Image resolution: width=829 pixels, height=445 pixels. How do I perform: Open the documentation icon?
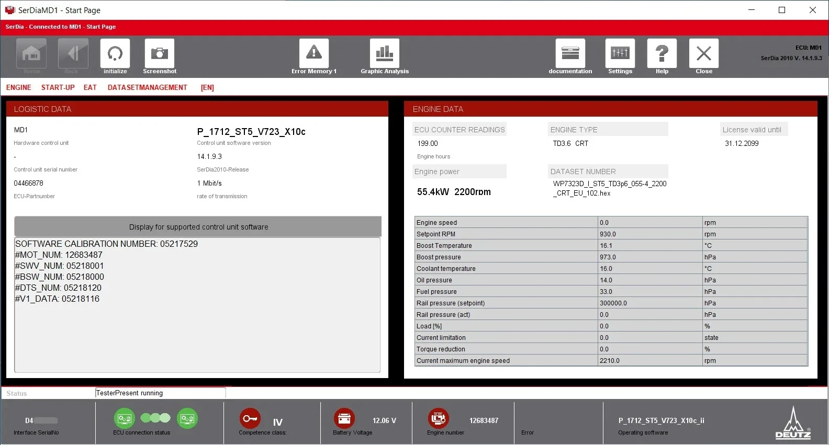click(x=570, y=53)
